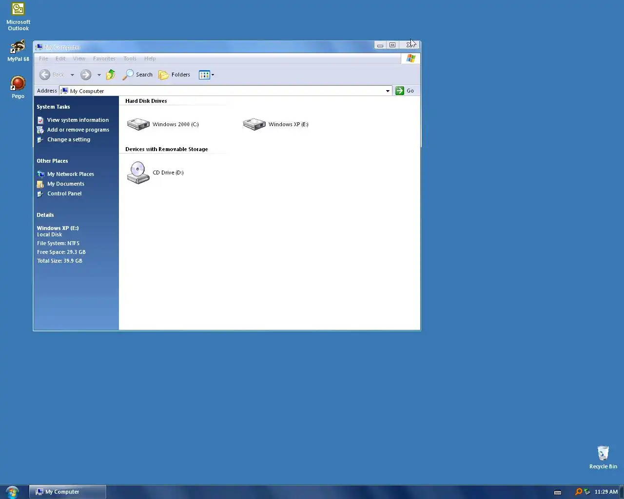The width and height of the screenshot is (624, 499).
Task: Click the Add or remove programs link
Action: 78,130
